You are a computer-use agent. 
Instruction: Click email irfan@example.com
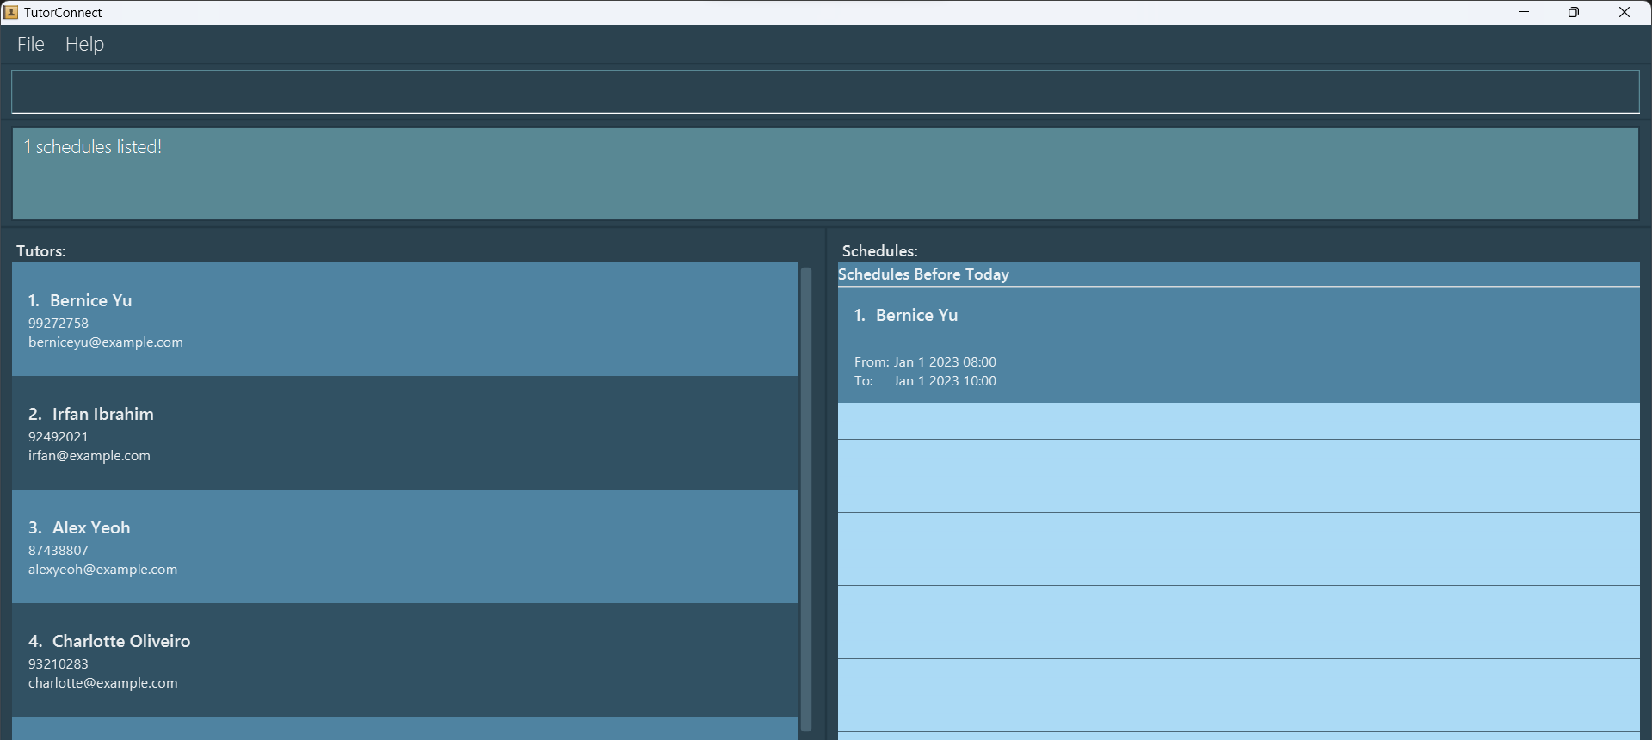(89, 456)
